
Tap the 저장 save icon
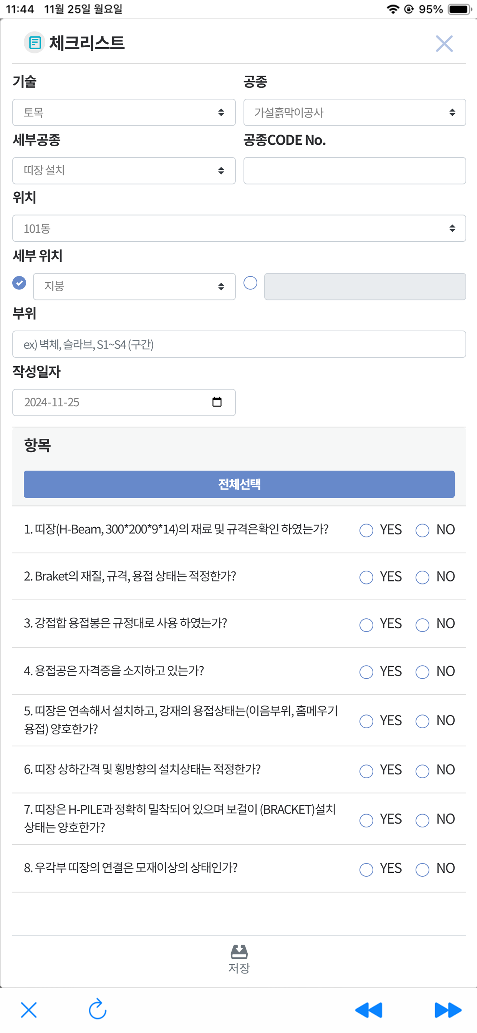(239, 951)
